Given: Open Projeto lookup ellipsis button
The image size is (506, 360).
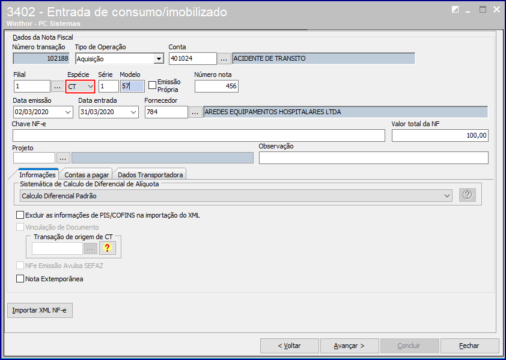Looking at the screenshot, I should 63,158.
